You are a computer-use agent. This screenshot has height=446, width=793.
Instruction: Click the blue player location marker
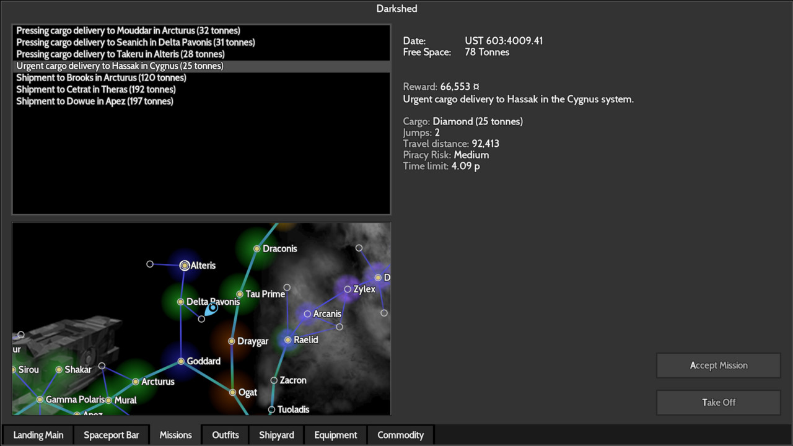212,308
